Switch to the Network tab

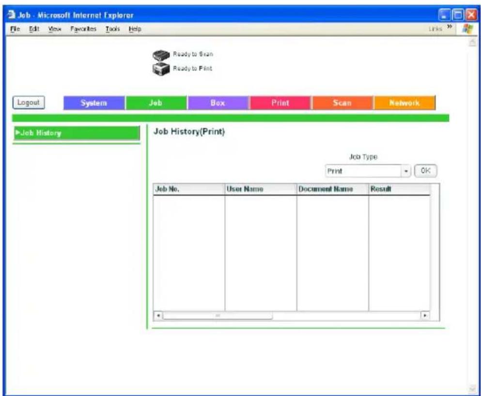coord(404,103)
